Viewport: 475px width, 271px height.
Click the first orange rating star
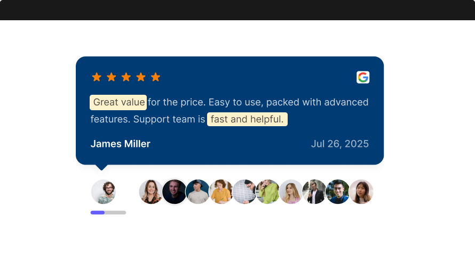(97, 77)
